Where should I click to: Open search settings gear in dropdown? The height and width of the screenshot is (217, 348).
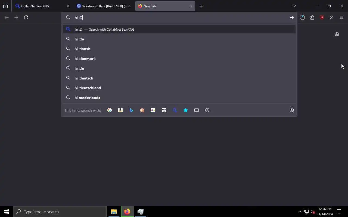pyautogui.click(x=292, y=110)
